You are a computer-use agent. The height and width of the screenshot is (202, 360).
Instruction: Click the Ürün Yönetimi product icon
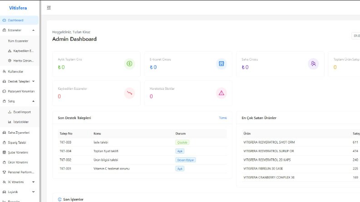[4, 162]
